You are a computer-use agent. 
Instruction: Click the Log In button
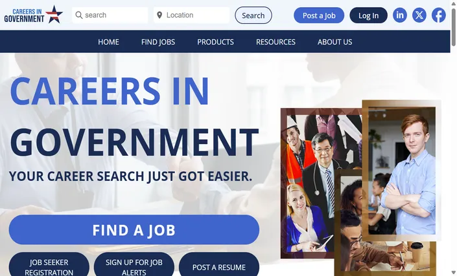click(x=368, y=16)
